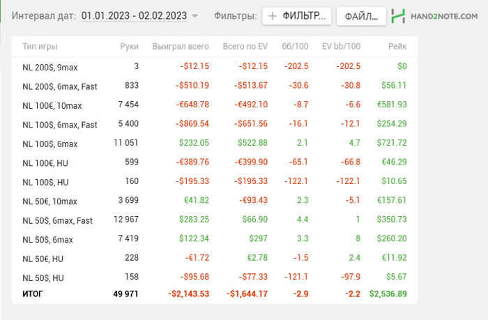Sort by EV bb/100 column header
Image resolution: width=488 pixels, height=320 pixels.
click(x=341, y=47)
